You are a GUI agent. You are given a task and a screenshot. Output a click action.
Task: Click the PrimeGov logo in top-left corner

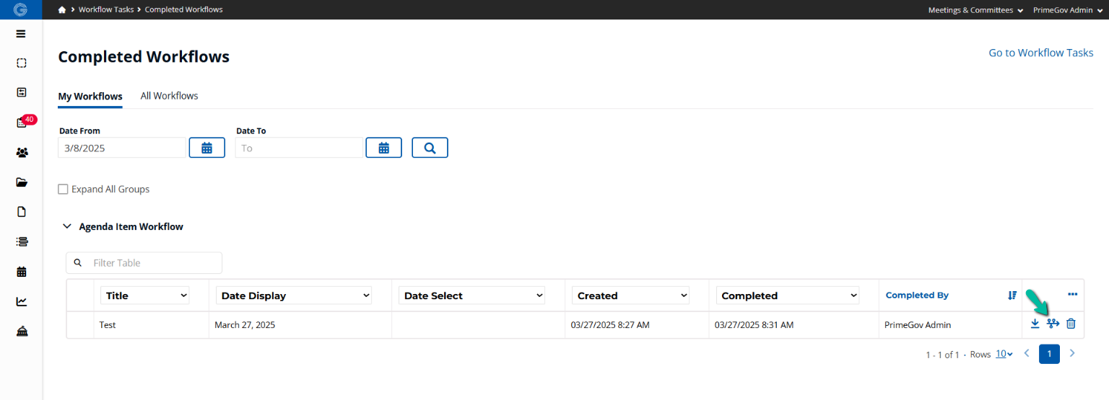point(21,10)
